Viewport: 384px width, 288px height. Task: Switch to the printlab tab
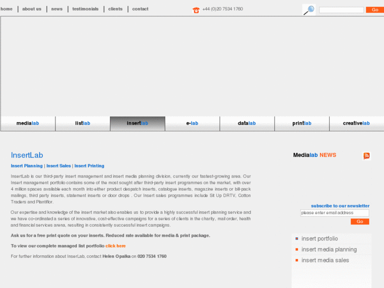[302, 124]
